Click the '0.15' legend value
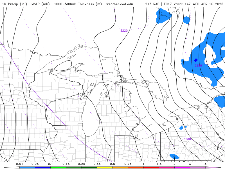225x169 pixels. pyautogui.click(x=66, y=164)
